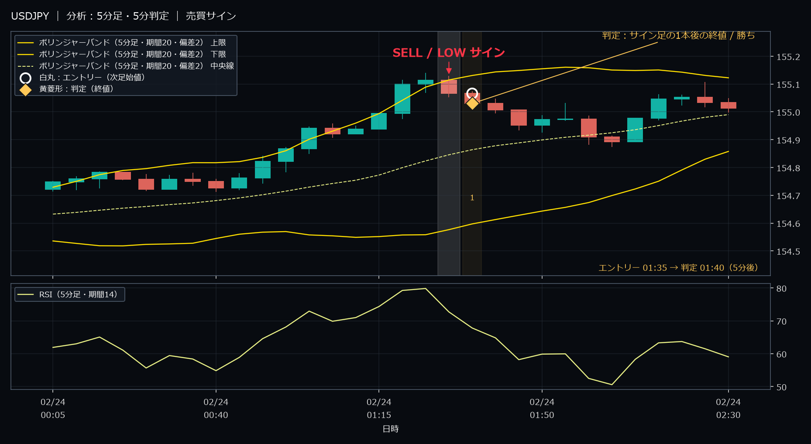Click the 02/24 01:15 time axis label
Image resolution: width=811 pixels, height=444 pixels.
tap(379, 409)
